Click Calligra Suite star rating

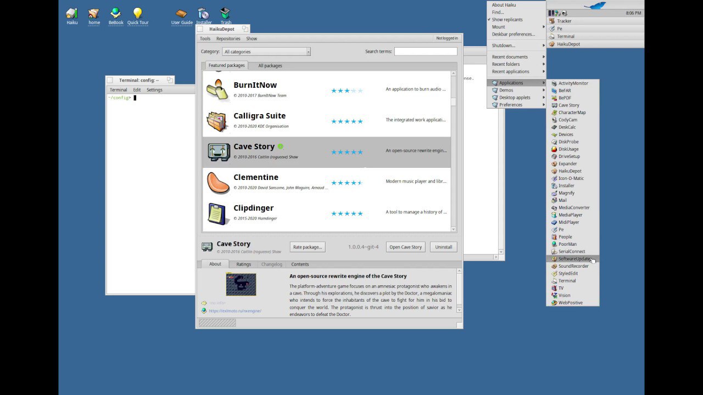(x=347, y=121)
